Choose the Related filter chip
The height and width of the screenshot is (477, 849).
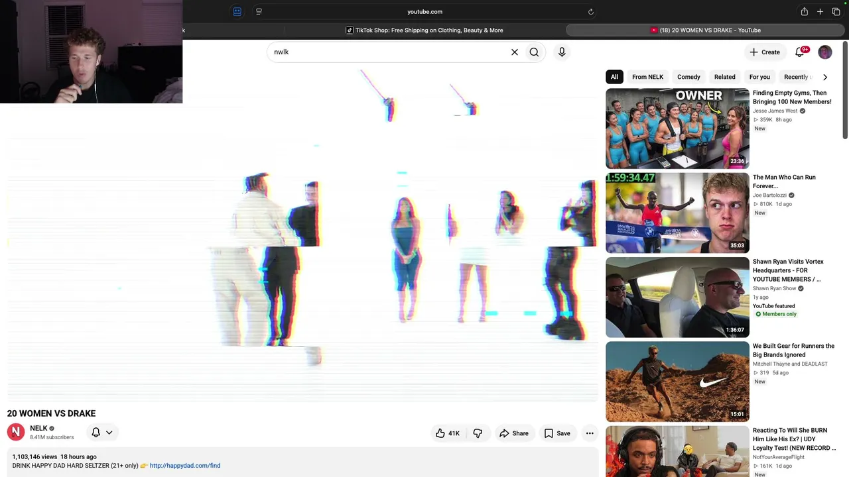click(724, 77)
